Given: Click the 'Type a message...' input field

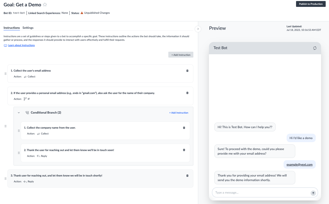Looking at the screenshot, I should point(261,193).
